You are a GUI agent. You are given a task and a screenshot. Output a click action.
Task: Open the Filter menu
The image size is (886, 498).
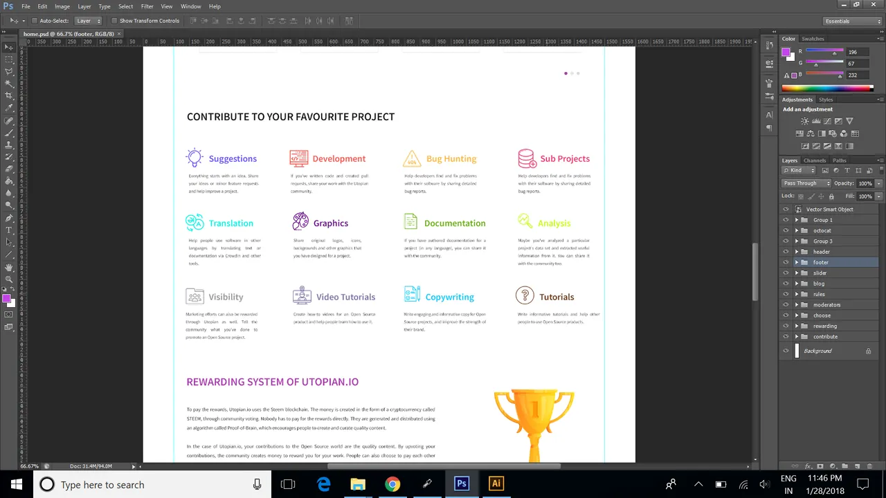[147, 6]
